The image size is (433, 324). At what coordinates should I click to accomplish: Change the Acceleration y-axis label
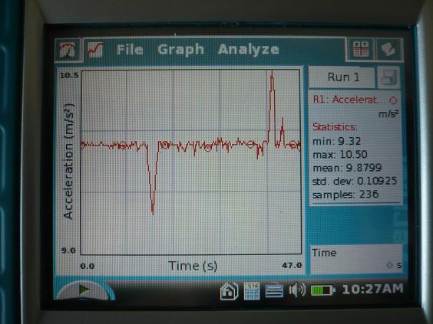click(69, 162)
